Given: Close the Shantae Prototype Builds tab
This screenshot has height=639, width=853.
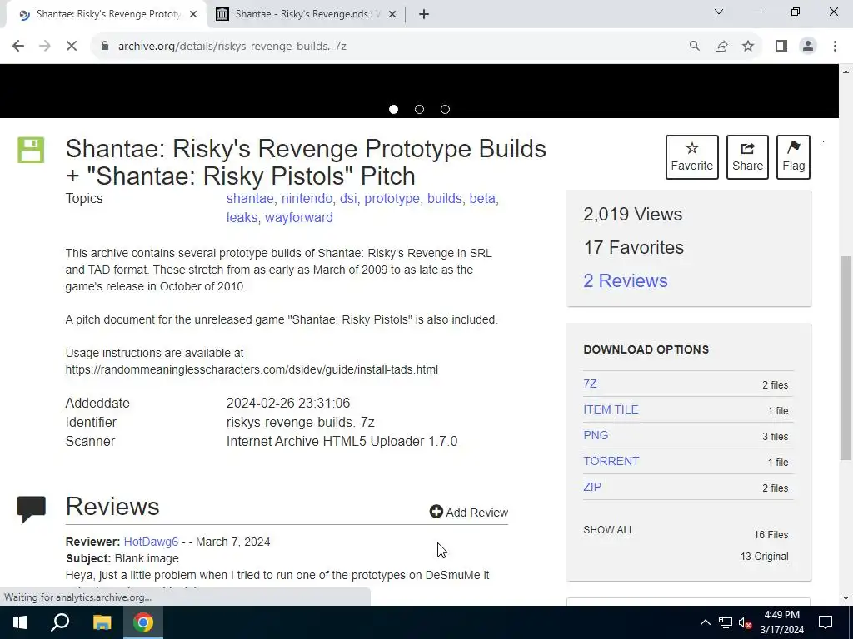Looking at the screenshot, I should (193, 14).
